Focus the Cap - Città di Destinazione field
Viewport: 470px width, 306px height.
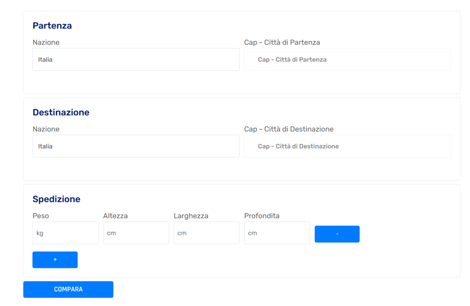(x=347, y=146)
